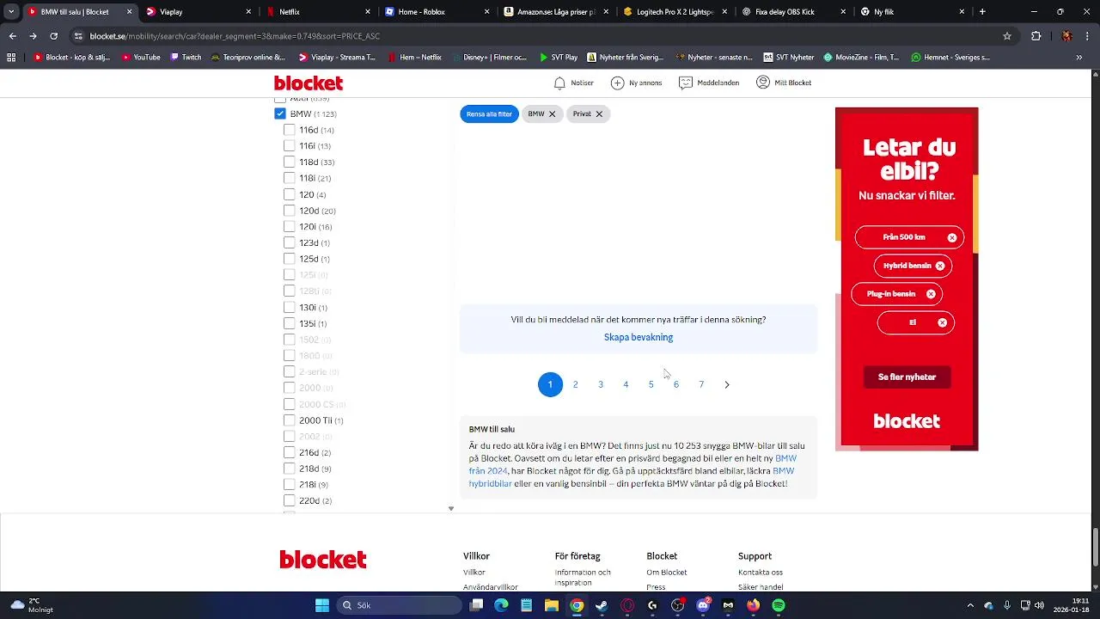Open the Notiser bell icon
This screenshot has width=1100, height=619.
tap(559, 83)
